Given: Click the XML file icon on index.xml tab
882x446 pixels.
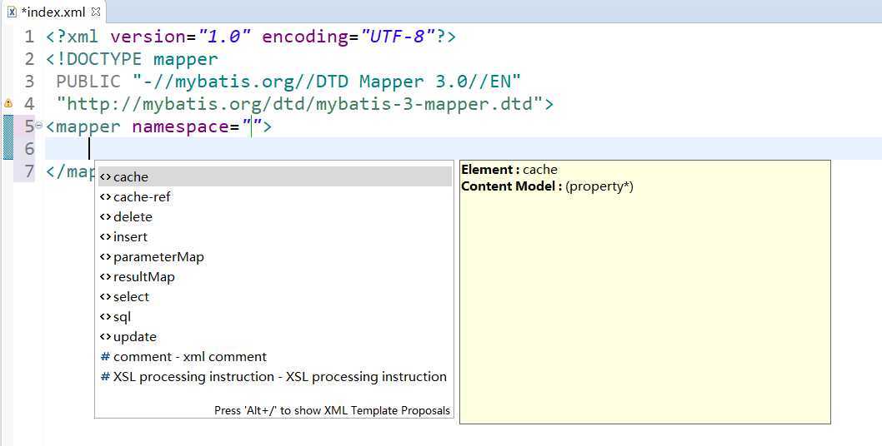Looking at the screenshot, I should pos(12,12).
